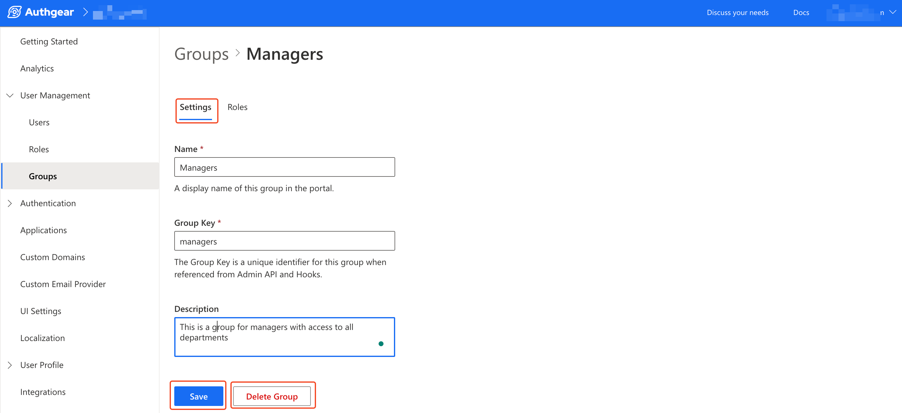
Task: Click the green dot in Description field
Action: point(381,344)
